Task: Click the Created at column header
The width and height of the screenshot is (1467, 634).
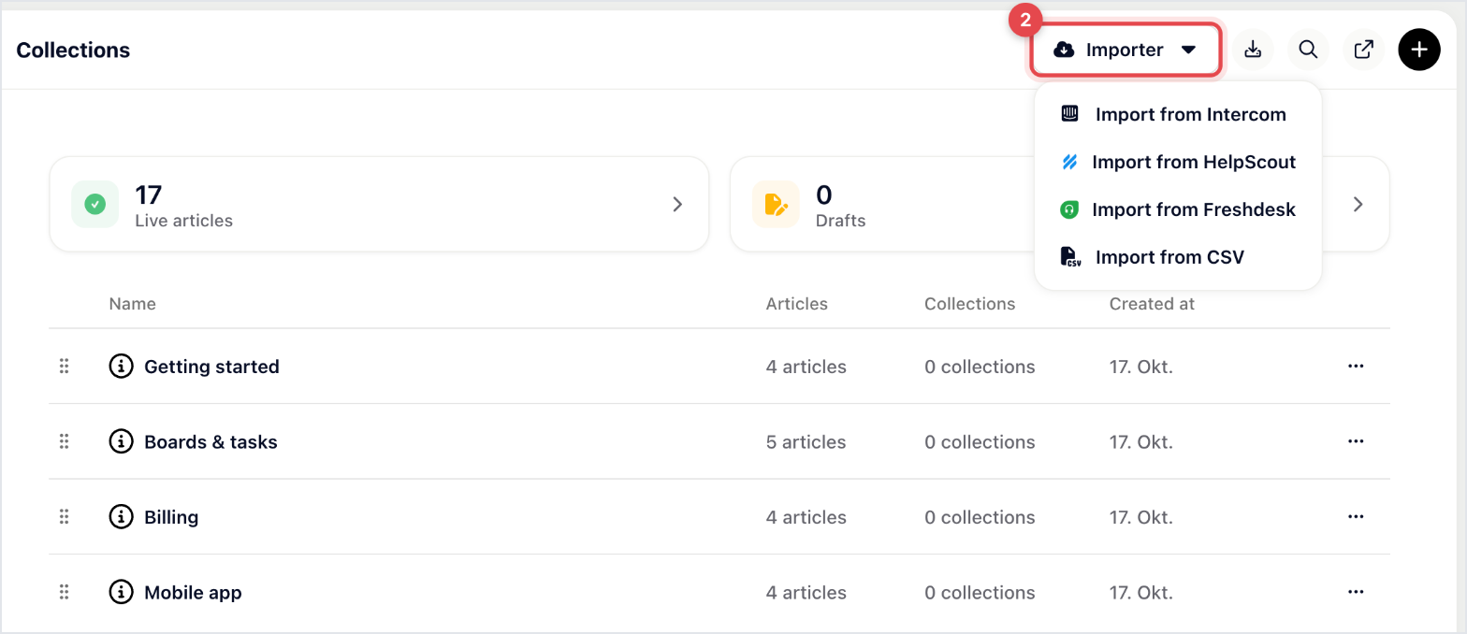Action: tap(1152, 304)
